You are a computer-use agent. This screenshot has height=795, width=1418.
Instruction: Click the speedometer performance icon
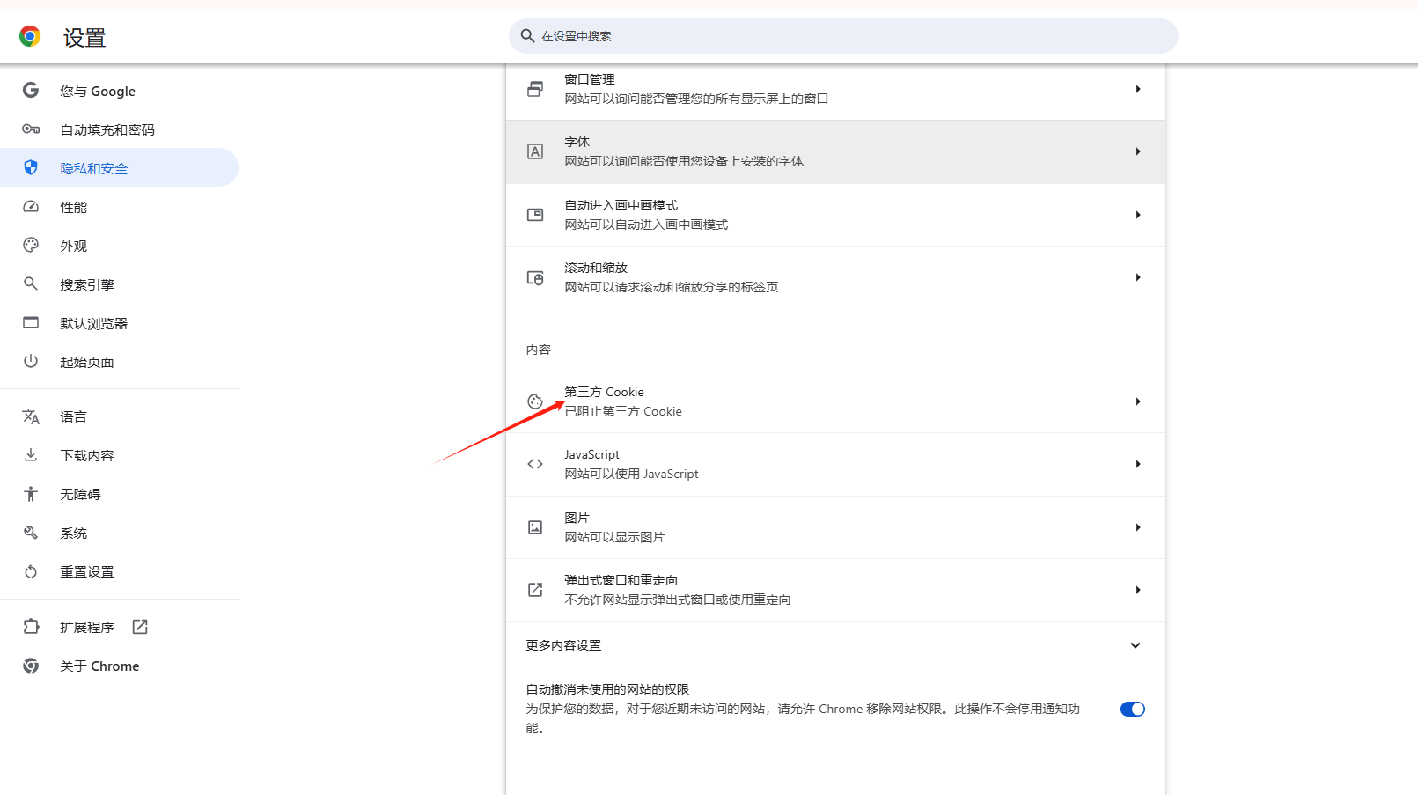point(31,206)
